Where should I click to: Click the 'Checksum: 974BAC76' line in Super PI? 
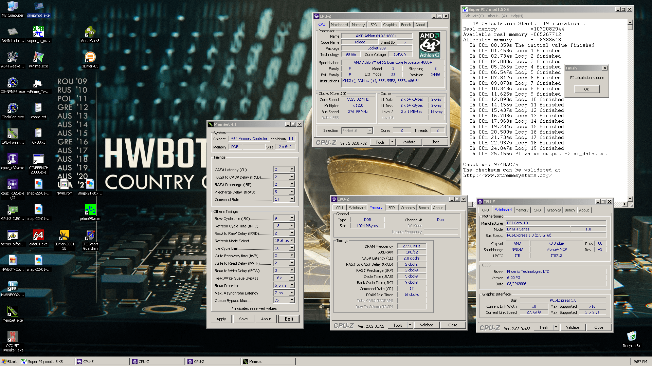point(490,164)
